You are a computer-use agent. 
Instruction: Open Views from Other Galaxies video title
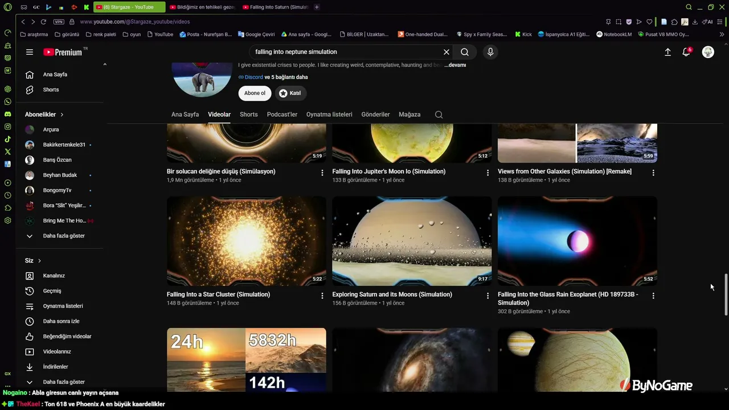tap(564, 171)
